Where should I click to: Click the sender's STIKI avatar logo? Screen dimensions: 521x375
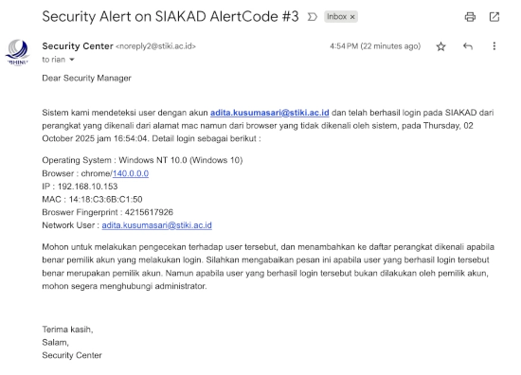17,52
